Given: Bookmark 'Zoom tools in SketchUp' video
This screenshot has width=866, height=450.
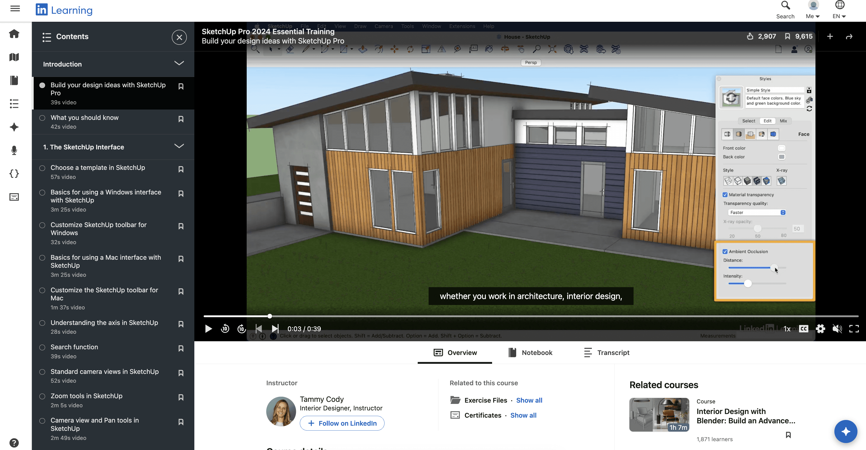Looking at the screenshot, I should point(181,397).
